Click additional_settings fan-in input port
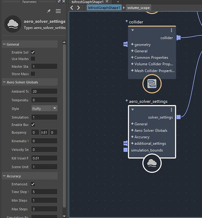 pos(126,143)
